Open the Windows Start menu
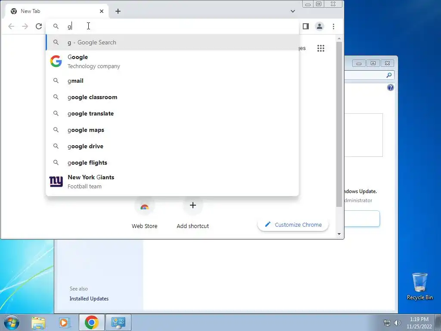441x331 pixels. (x=12, y=322)
